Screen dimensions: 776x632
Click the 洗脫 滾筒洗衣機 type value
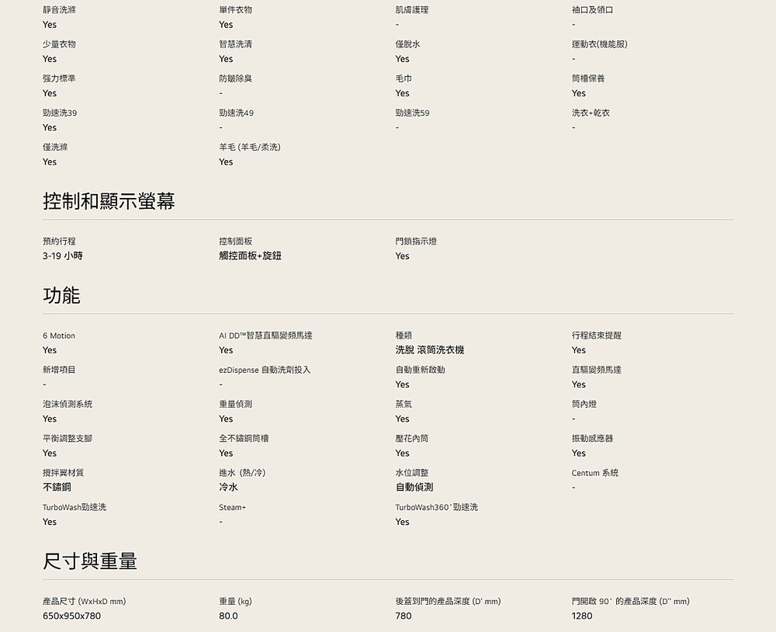(x=429, y=350)
